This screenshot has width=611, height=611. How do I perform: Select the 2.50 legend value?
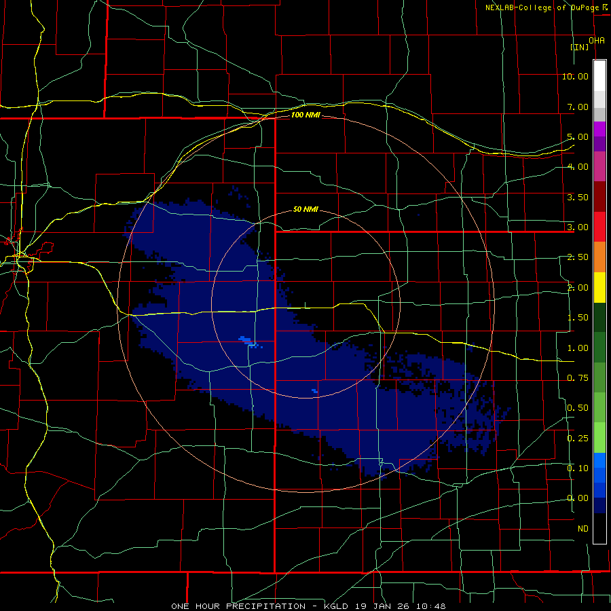point(578,257)
